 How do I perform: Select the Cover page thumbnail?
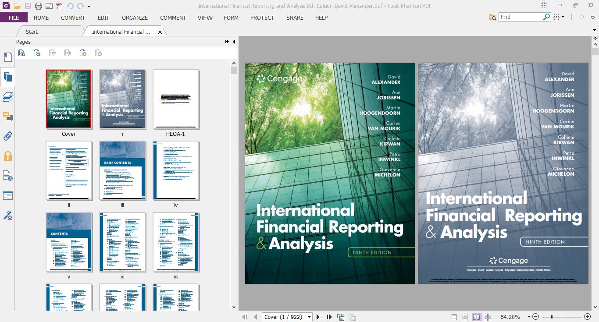pos(69,99)
